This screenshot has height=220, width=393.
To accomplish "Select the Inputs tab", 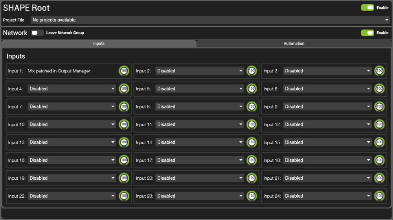I will 99,43.
